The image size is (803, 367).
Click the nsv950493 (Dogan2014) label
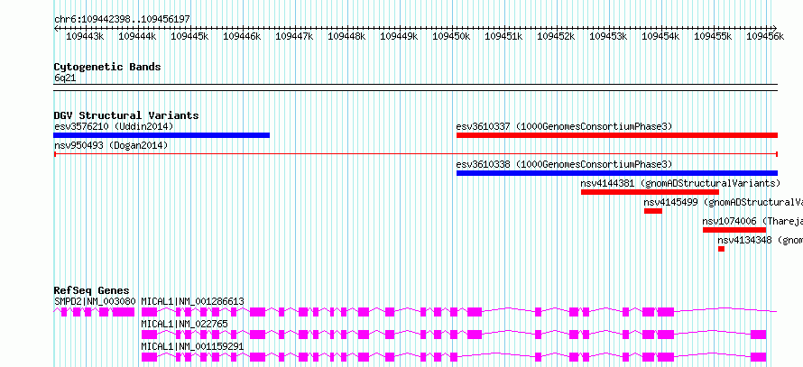(x=111, y=145)
